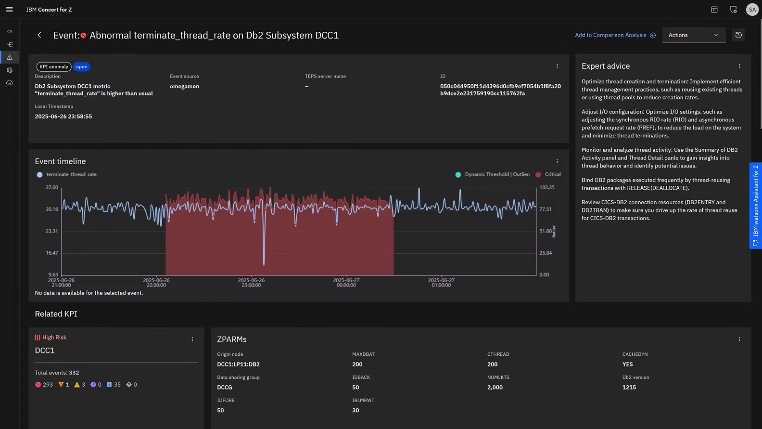The width and height of the screenshot is (762, 429).
Task: Open the dashboard gauge icon in sidebar
Action: tap(9, 32)
